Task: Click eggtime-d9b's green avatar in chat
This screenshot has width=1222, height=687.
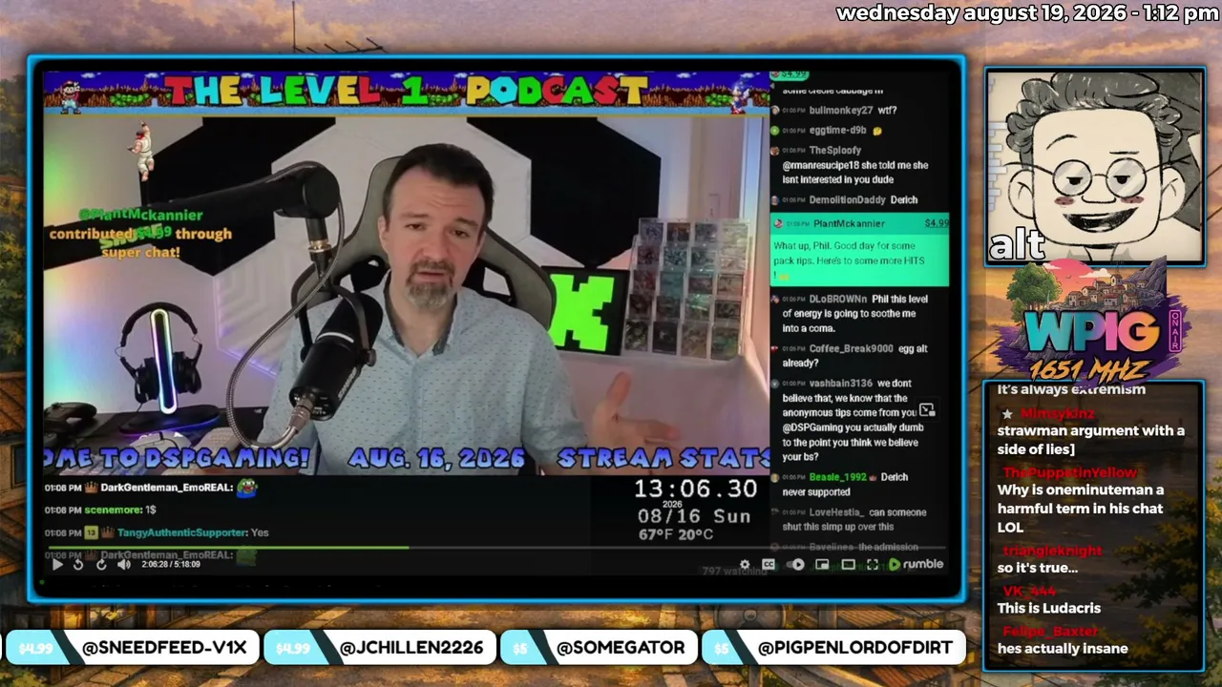Action: coord(775,131)
